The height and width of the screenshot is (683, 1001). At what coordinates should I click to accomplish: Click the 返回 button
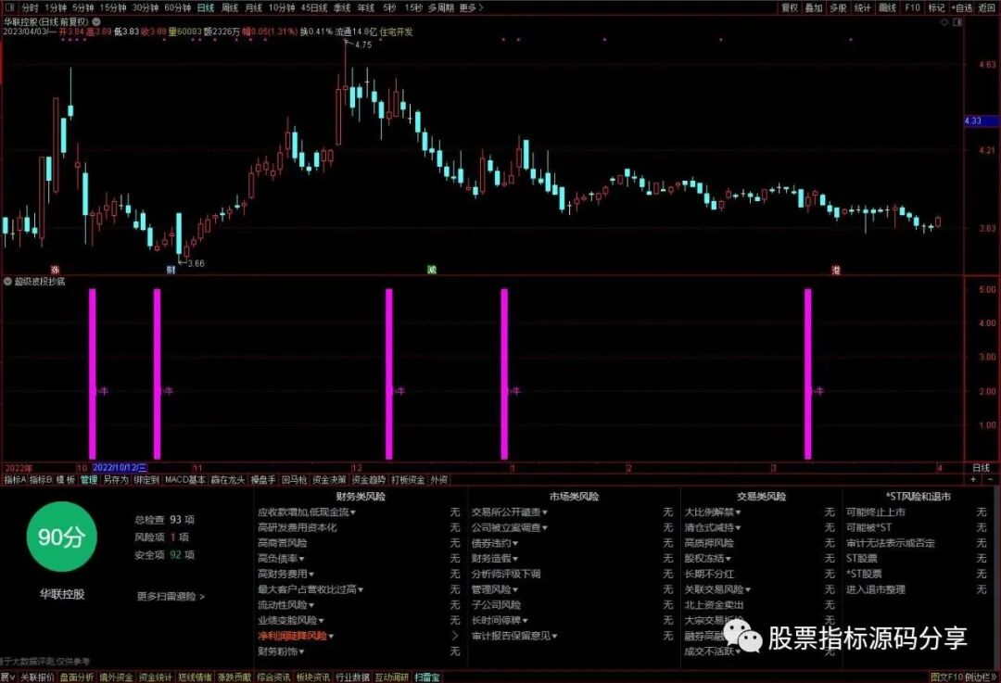(x=986, y=7)
